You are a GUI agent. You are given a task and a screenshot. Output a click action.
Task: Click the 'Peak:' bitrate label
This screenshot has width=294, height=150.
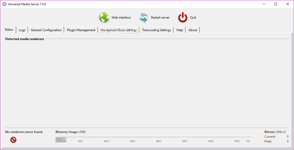click(268, 141)
